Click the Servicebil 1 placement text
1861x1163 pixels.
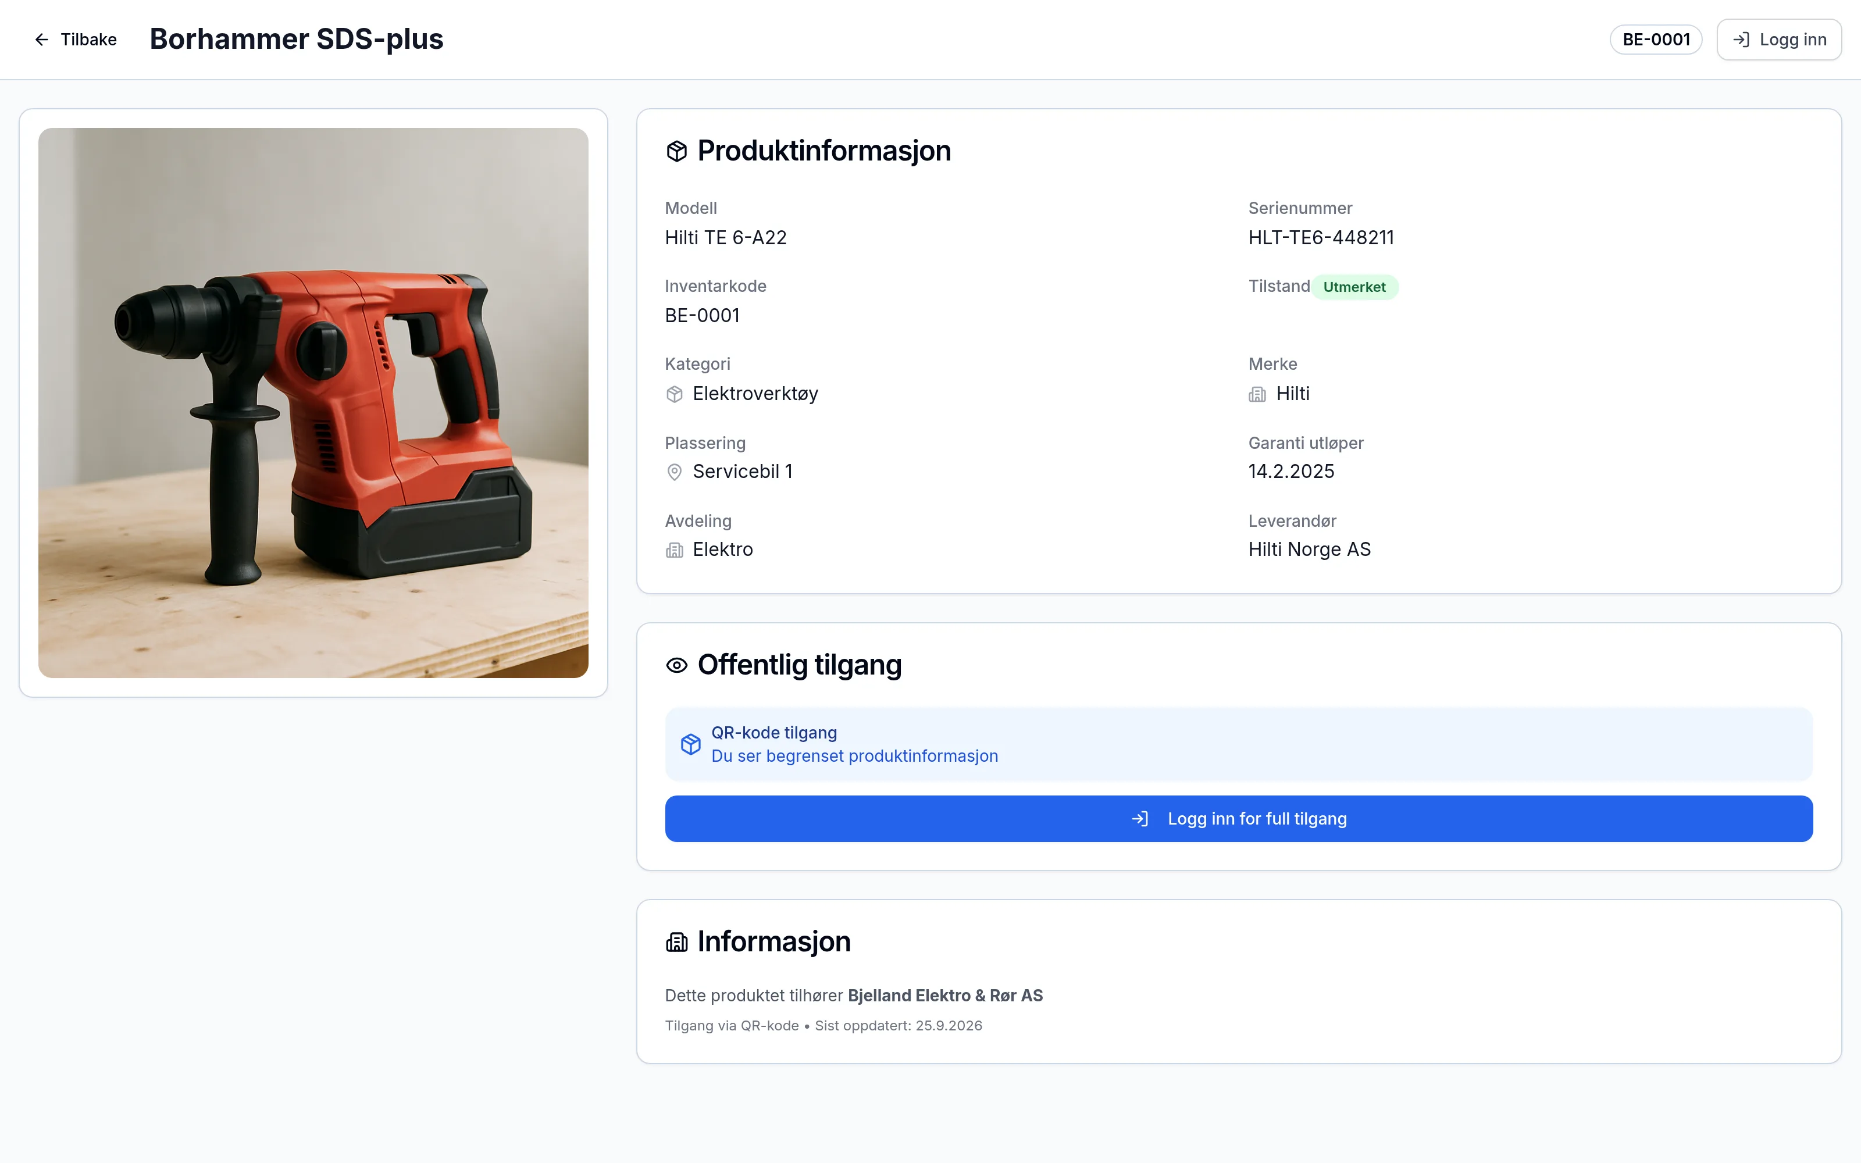pos(743,472)
